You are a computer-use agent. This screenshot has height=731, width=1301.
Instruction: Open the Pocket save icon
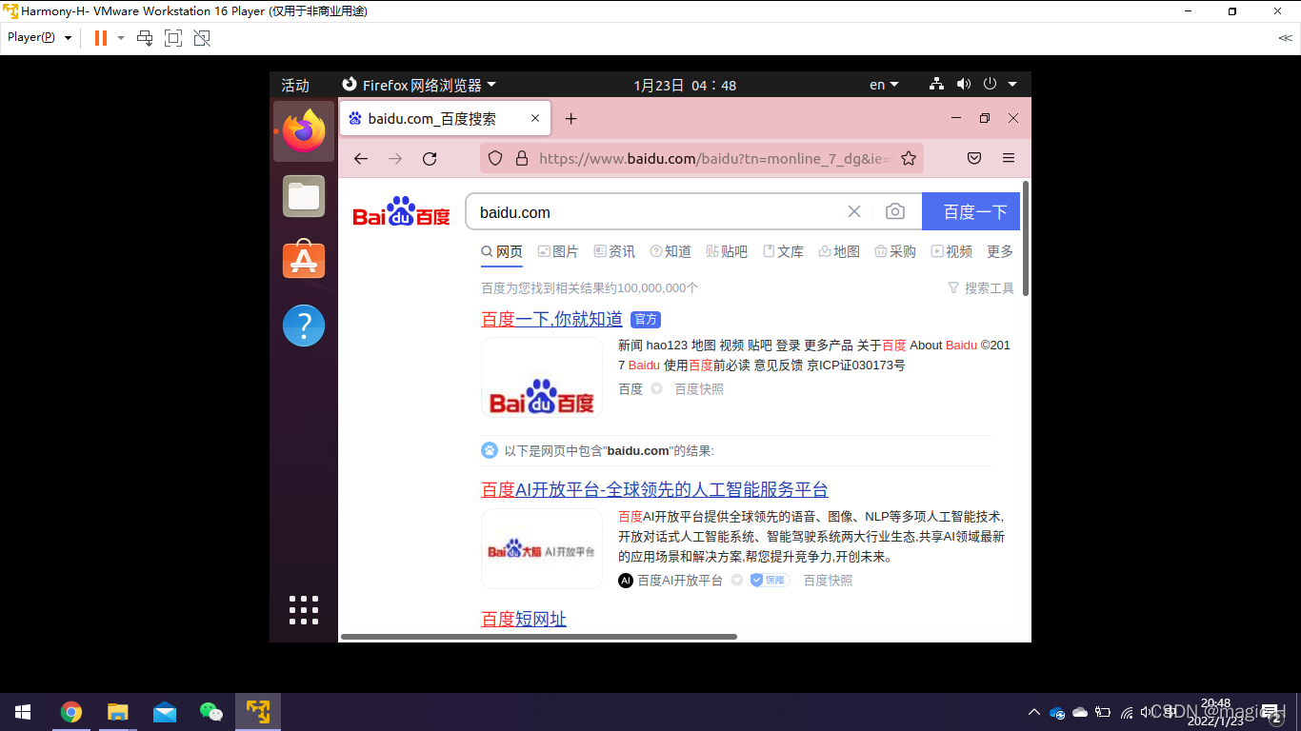974,159
